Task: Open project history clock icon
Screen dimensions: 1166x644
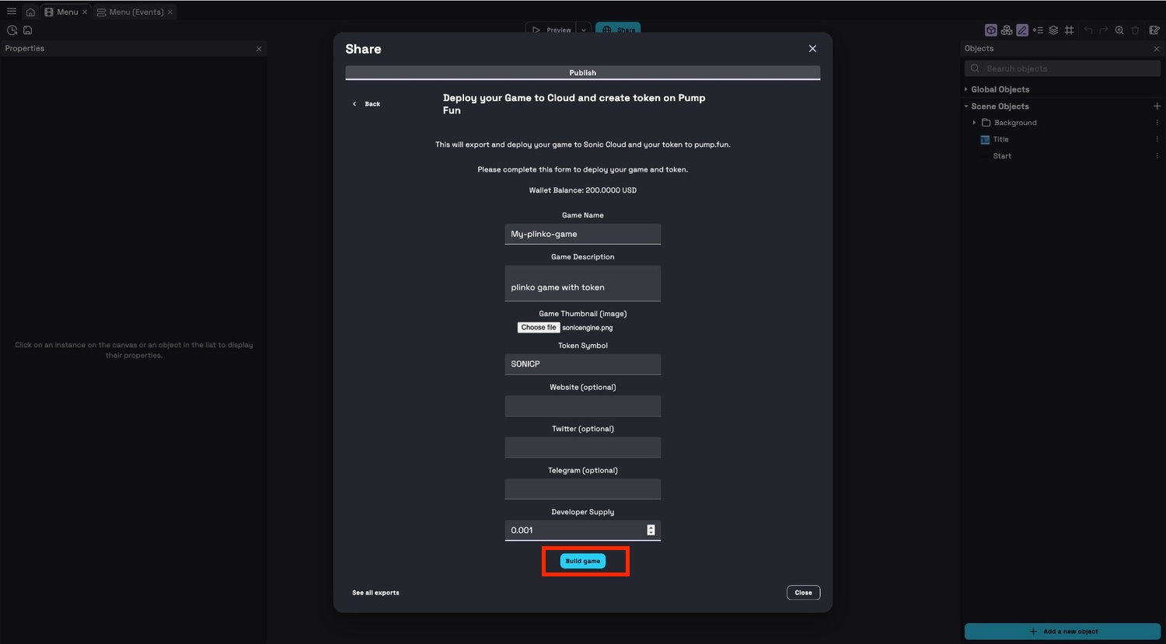Action: pos(12,30)
